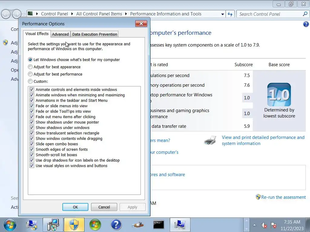Click the Apply button
This screenshot has height=232, width=310.
tap(133, 207)
